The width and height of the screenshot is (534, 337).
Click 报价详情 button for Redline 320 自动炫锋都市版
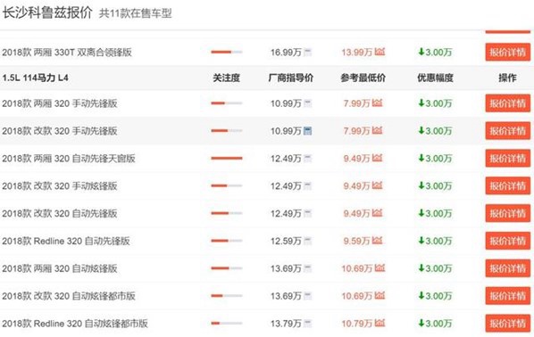point(508,324)
